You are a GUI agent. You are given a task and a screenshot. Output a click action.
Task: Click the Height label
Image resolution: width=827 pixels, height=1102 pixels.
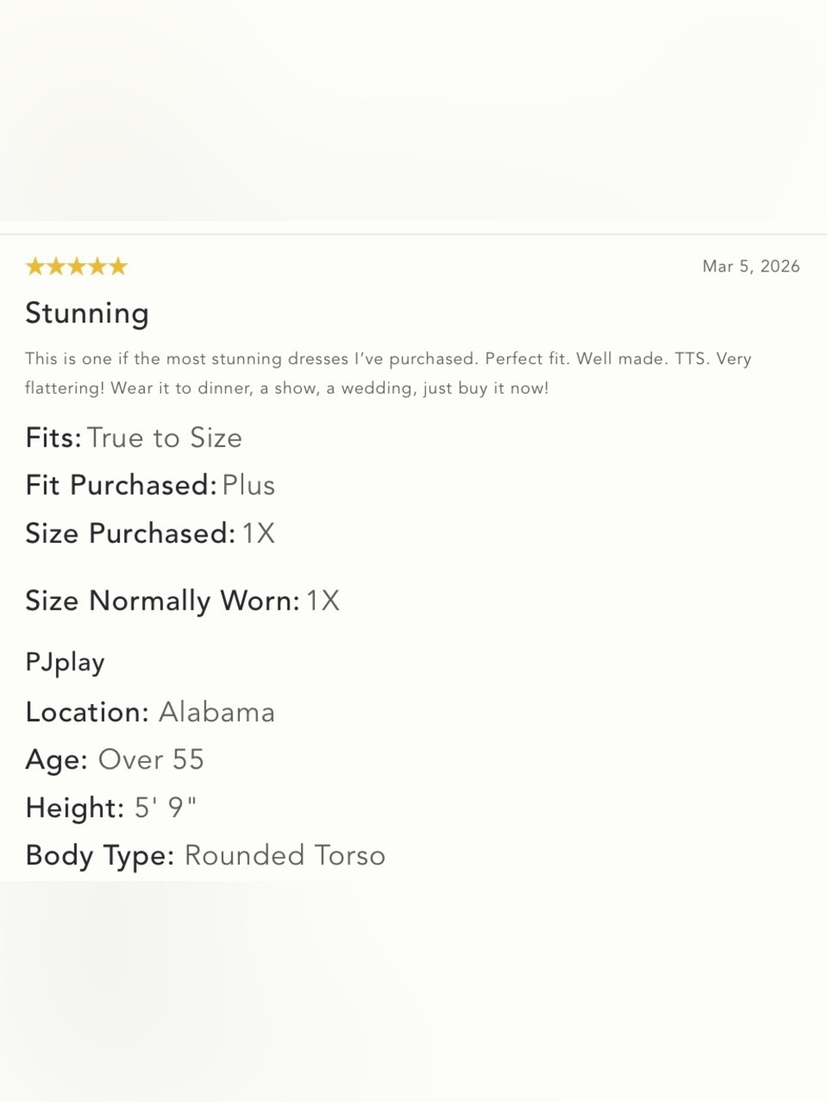[74, 807]
